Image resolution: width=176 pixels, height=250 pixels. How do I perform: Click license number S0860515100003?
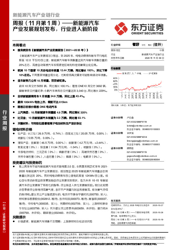pyautogui.click(x=151, y=129)
